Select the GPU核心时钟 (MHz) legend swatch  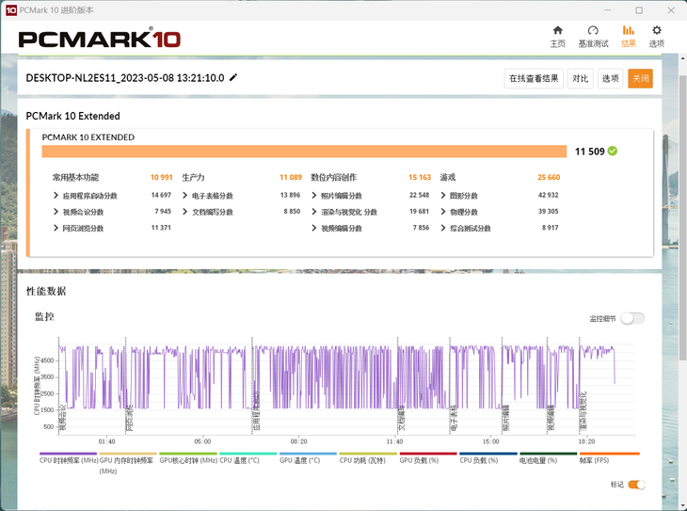[188, 454]
